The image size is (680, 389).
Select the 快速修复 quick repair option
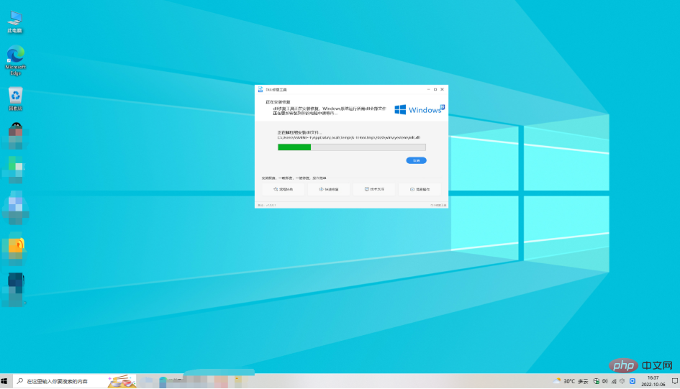pos(329,189)
